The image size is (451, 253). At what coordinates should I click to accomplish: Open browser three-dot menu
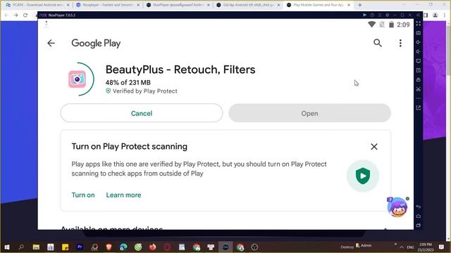coord(445,15)
